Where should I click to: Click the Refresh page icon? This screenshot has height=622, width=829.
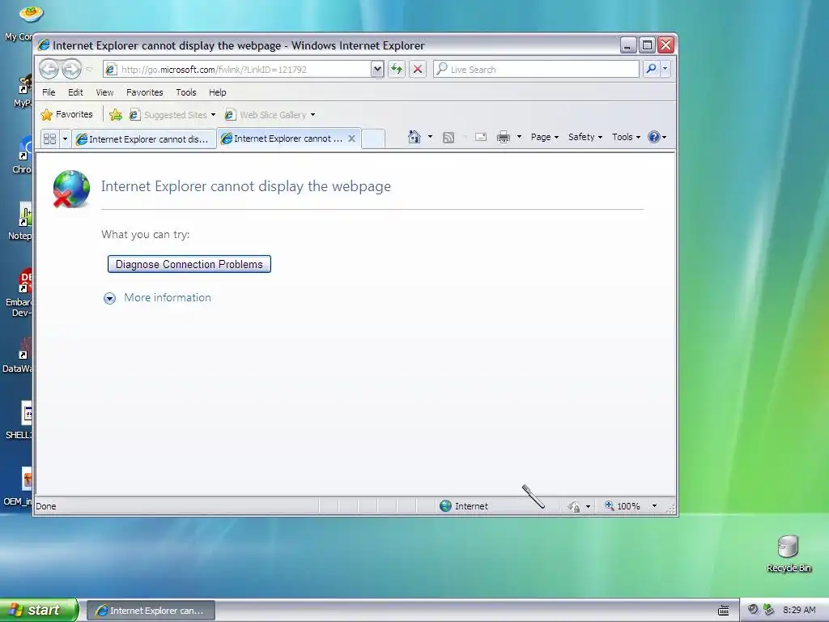coord(397,69)
